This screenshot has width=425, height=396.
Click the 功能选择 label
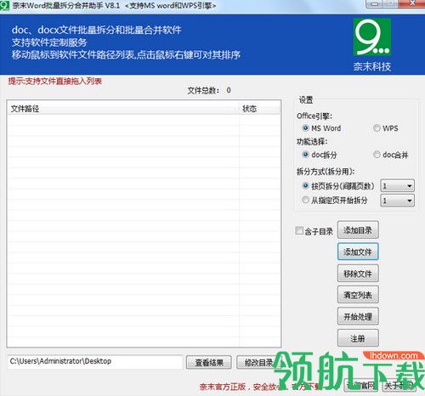click(312, 141)
